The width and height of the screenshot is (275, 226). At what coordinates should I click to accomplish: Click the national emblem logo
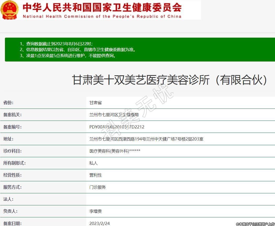[9, 10]
